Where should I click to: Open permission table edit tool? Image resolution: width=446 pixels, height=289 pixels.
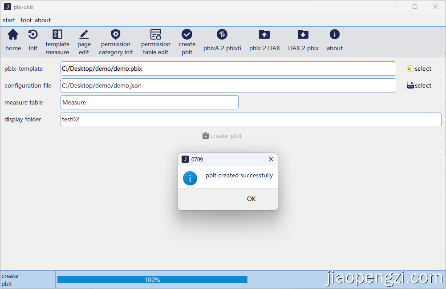point(156,42)
